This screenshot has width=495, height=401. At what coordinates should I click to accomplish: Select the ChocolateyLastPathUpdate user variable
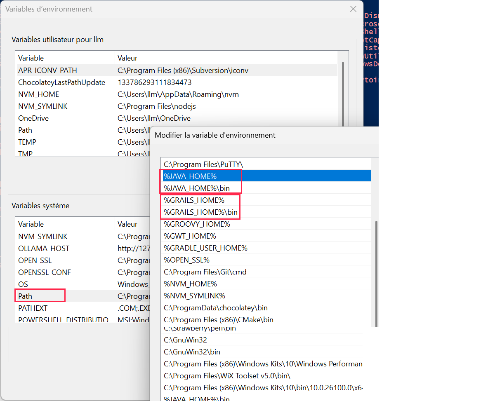coord(61,82)
